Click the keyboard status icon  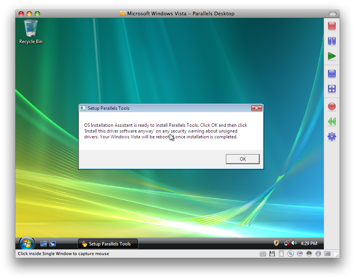(262, 254)
